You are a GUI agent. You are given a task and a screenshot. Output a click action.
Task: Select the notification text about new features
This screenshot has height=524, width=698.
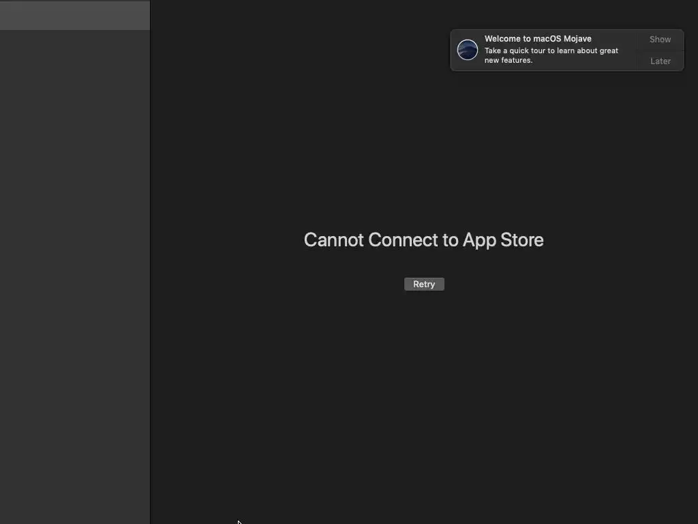pos(551,55)
